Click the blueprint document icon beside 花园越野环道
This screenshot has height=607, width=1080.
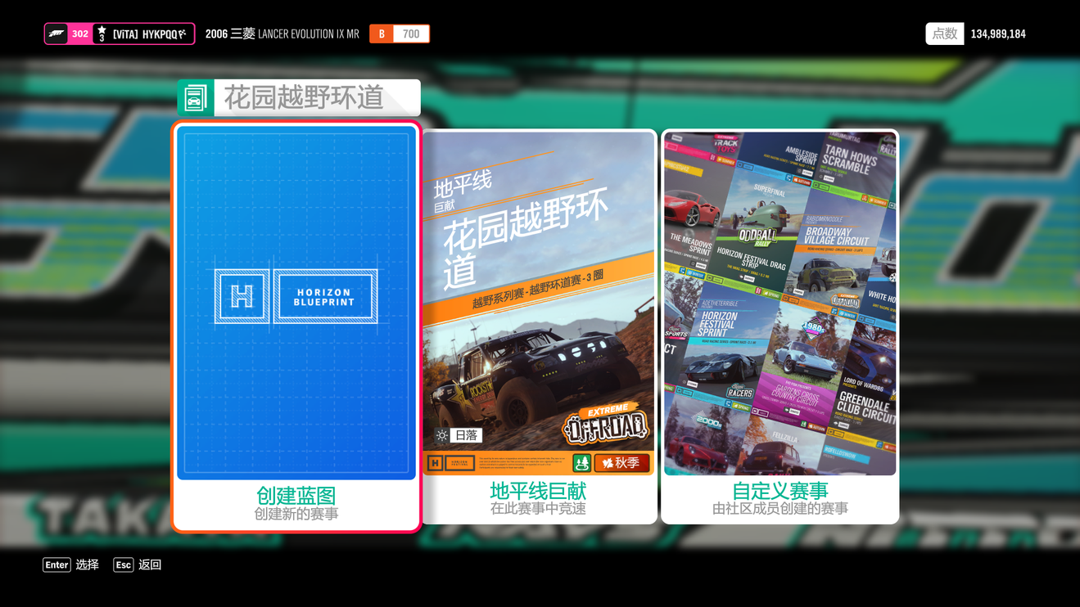point(196,98)
